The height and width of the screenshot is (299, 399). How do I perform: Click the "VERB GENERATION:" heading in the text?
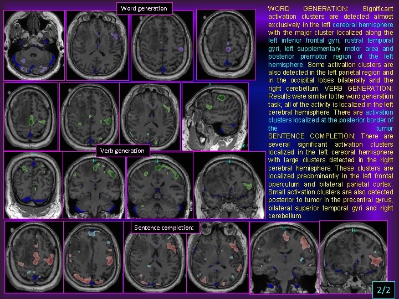pyautogui.click(x=359, y=89)
